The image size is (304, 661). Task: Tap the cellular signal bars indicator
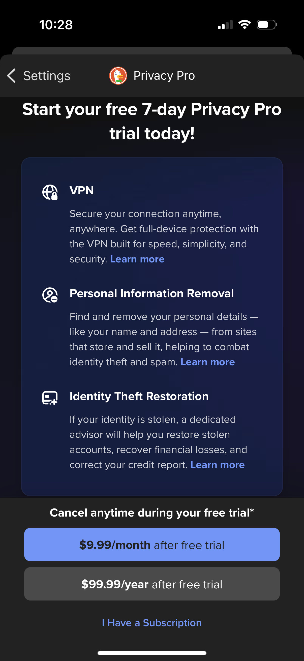(225, 24)
